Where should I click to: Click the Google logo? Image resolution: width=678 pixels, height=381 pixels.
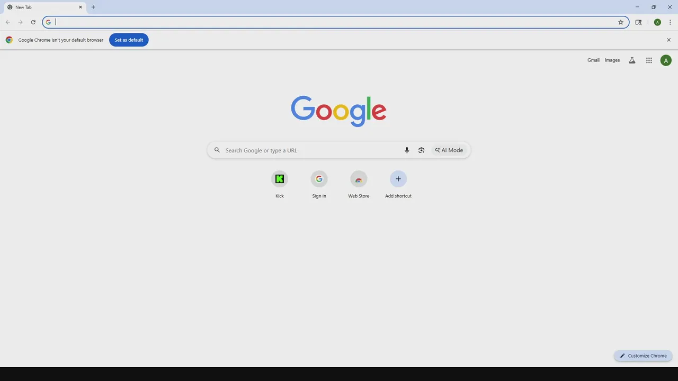[x=338, y=111]
